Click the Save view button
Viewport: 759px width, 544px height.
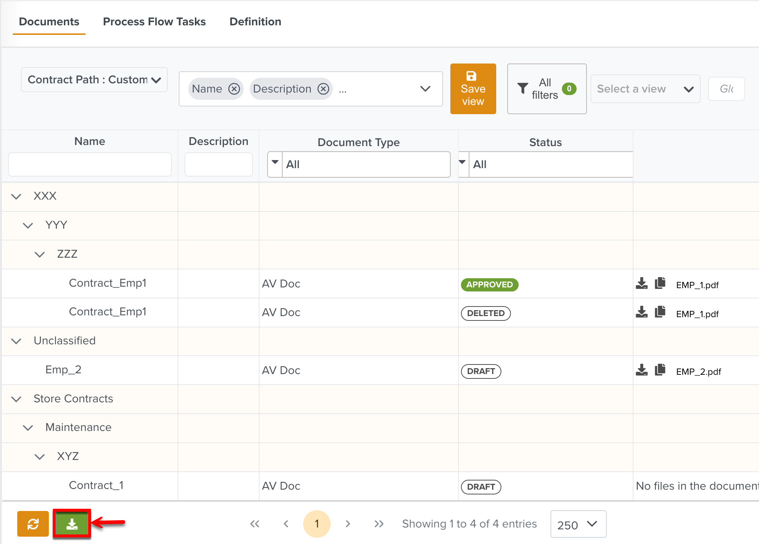[473, 89]
